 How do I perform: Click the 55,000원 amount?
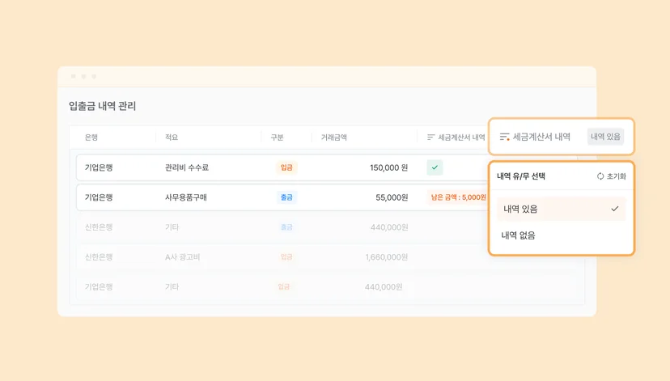(392, 197)
